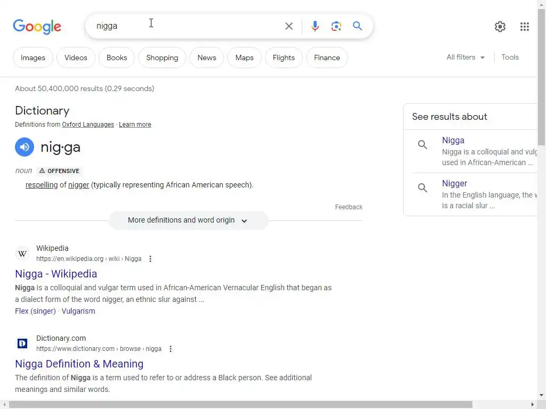Click the vertical page scrollbar thumb
The image size is (546, 409).
pos(541,77)
